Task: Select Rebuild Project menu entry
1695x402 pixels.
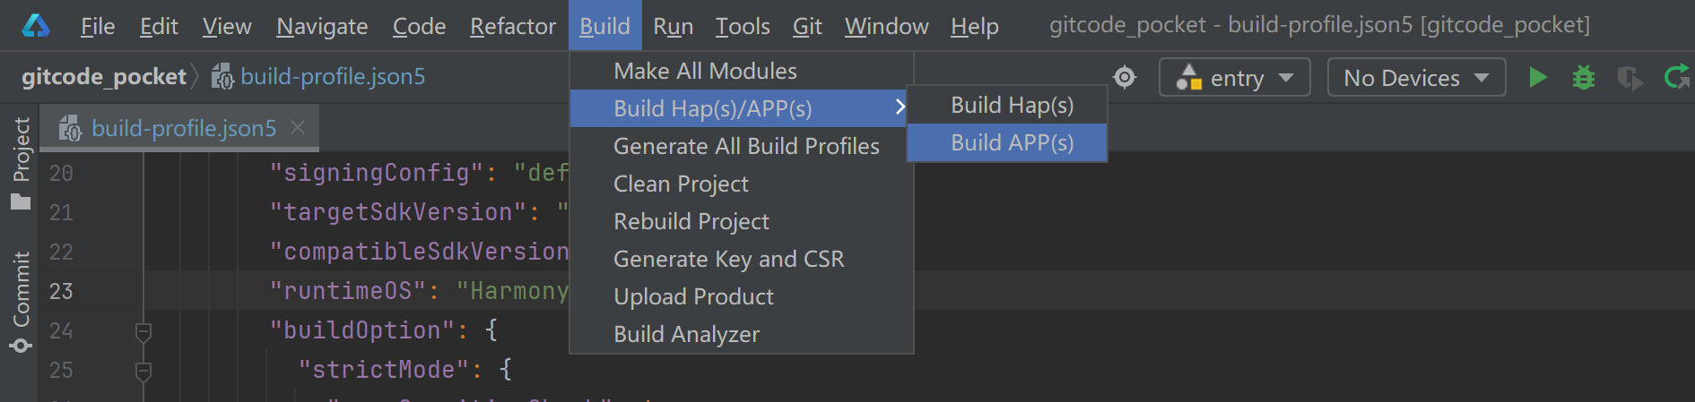Action: point(691,222)
